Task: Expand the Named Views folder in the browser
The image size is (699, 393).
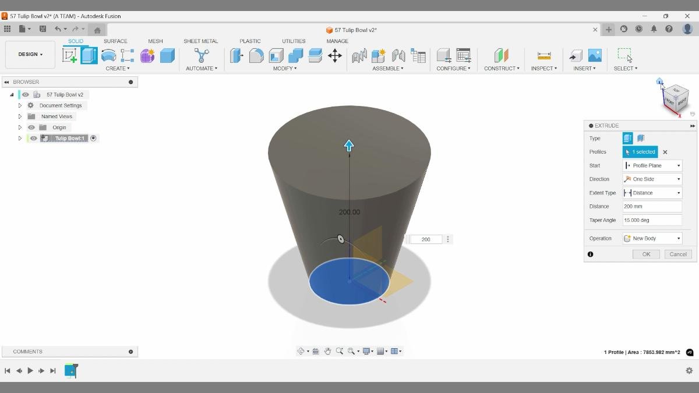Action: click(x=20, y=116)
